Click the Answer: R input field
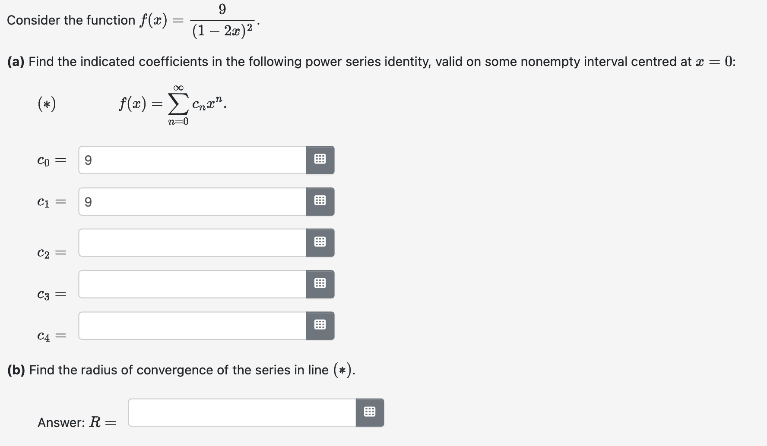Viewport: 767px width, 446px height. pyautogui.click(x=242, y=412)
